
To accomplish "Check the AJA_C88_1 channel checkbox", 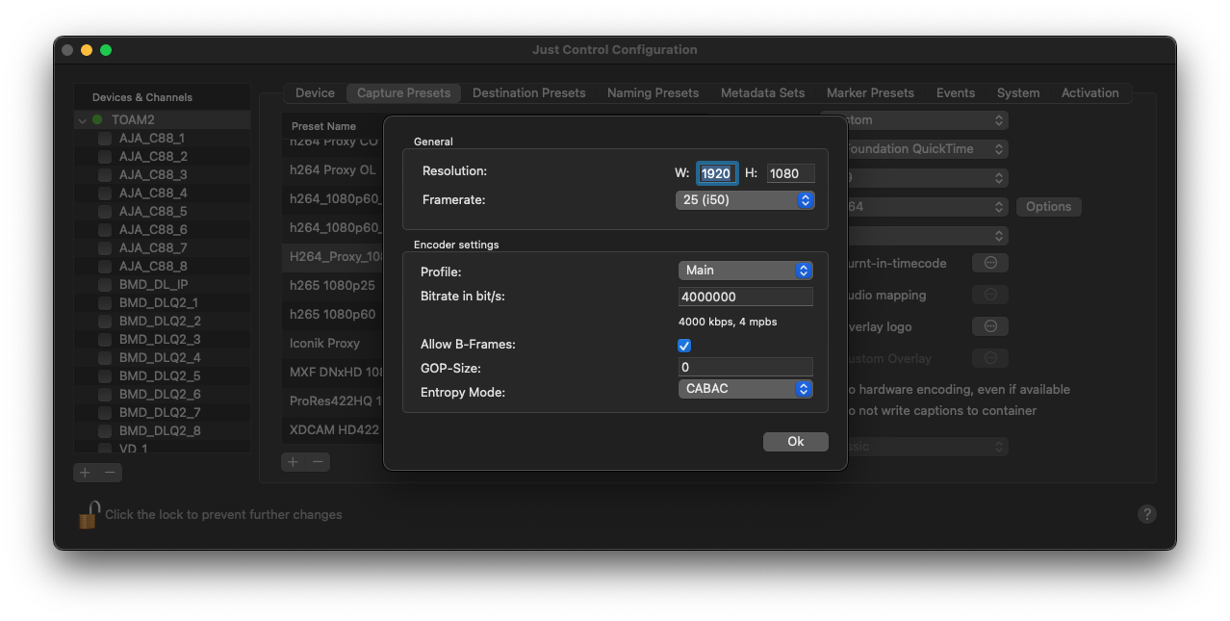I will [105, 138].
